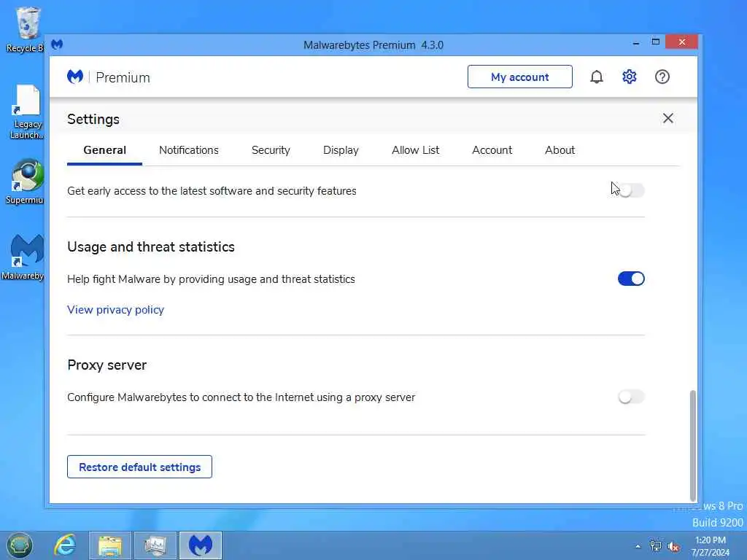Open the Recycle Bin desktop icon

27,29
